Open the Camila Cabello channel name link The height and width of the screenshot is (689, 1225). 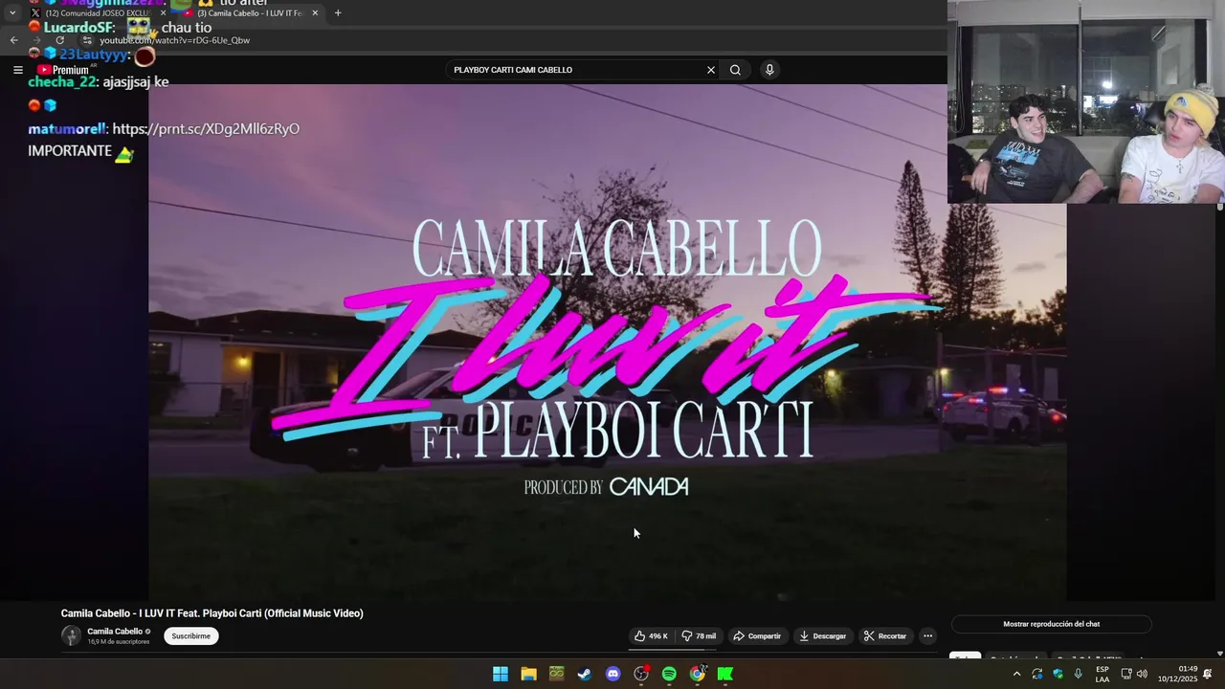click(x=115, y=632)
